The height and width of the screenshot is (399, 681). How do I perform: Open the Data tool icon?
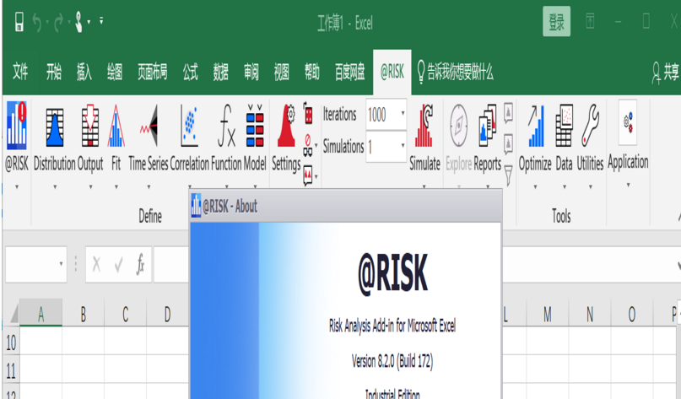coord(564,126)
